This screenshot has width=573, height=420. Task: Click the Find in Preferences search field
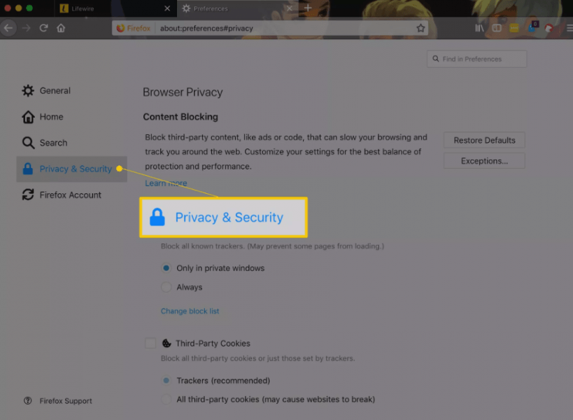[476, 59]
